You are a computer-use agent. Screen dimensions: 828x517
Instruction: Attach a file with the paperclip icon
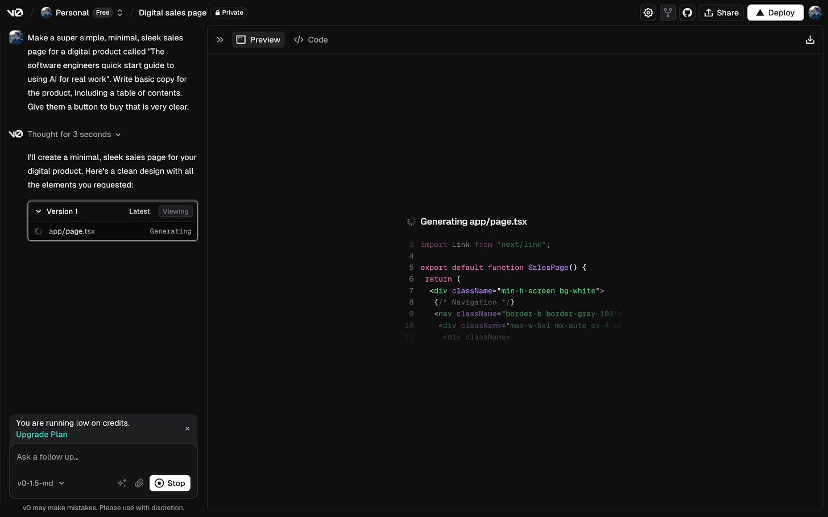pos(139,483)
